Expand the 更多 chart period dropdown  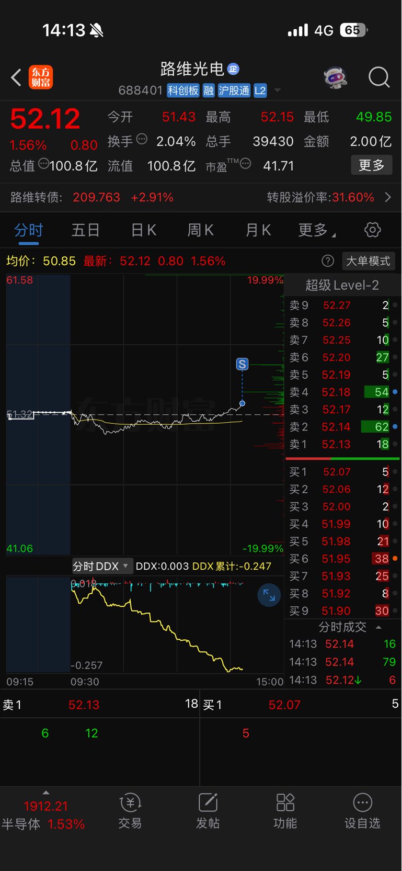point(317,230)
